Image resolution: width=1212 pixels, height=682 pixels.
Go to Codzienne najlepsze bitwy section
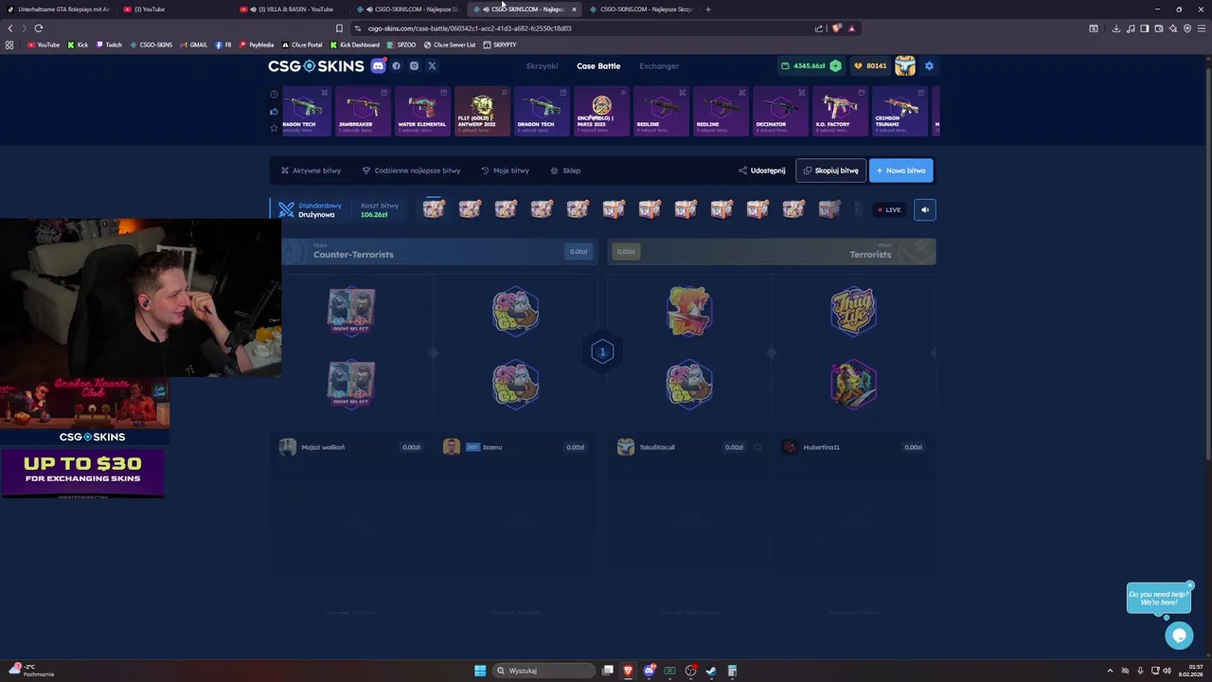411,170
